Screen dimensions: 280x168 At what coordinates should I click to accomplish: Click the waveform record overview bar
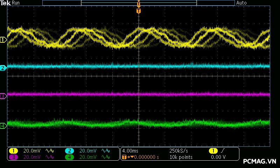(x=139, y=3)
